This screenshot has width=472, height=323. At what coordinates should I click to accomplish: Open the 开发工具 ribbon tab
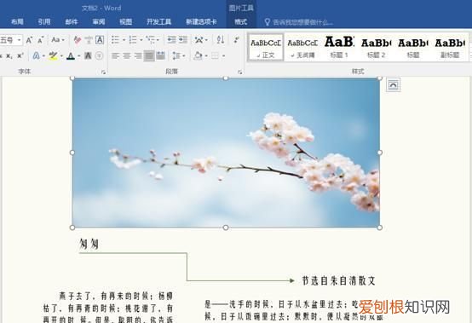(x=158, y=21)
